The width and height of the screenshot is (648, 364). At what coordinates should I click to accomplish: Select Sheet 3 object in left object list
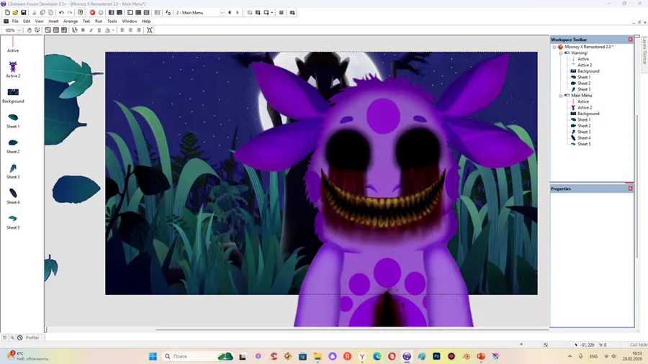pyautogui.click(x=13, y=171)
